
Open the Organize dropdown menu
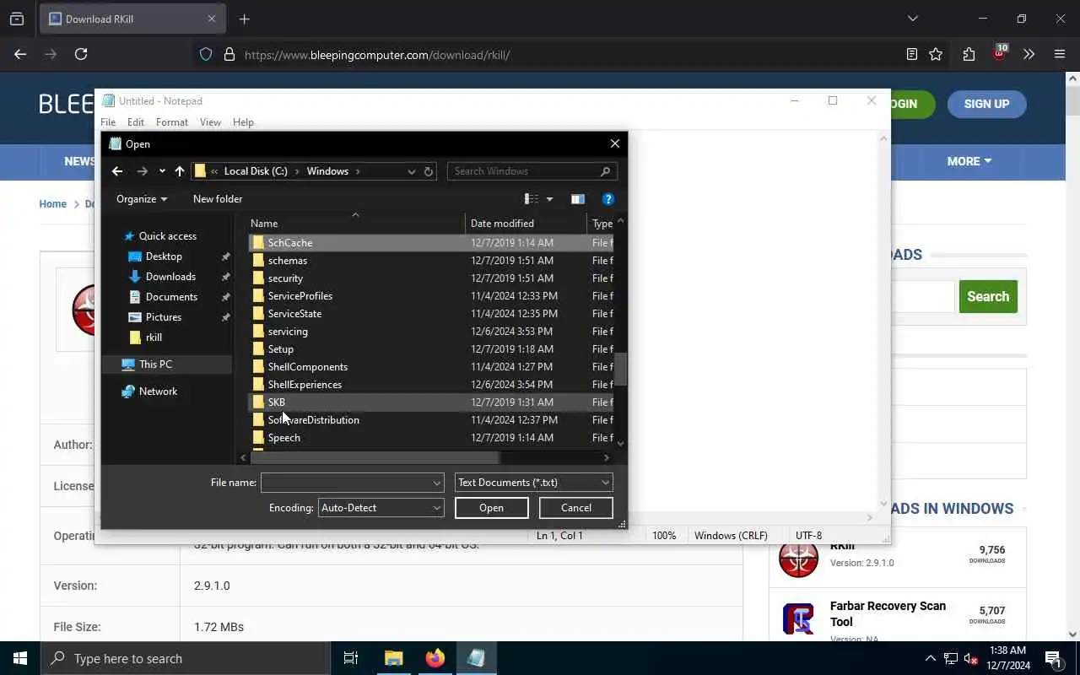point(142,199)
